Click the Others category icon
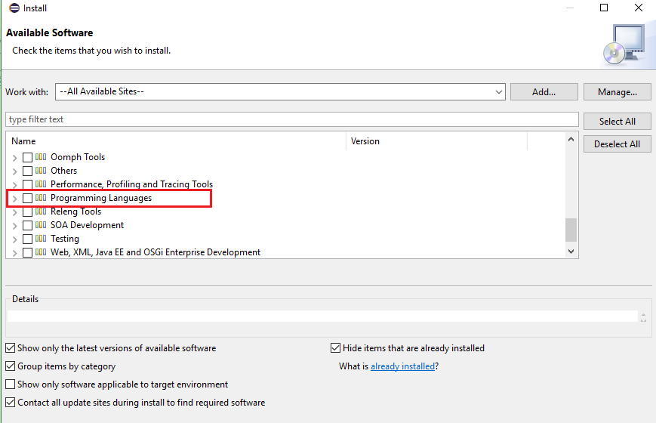The image size is (656, 423). (41, 171)
